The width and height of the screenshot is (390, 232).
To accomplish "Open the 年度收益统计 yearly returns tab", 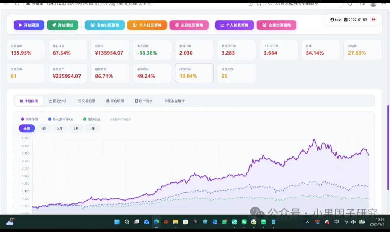I will [174, 101].
